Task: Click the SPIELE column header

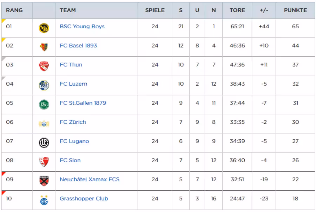Action: click(155, 10)
